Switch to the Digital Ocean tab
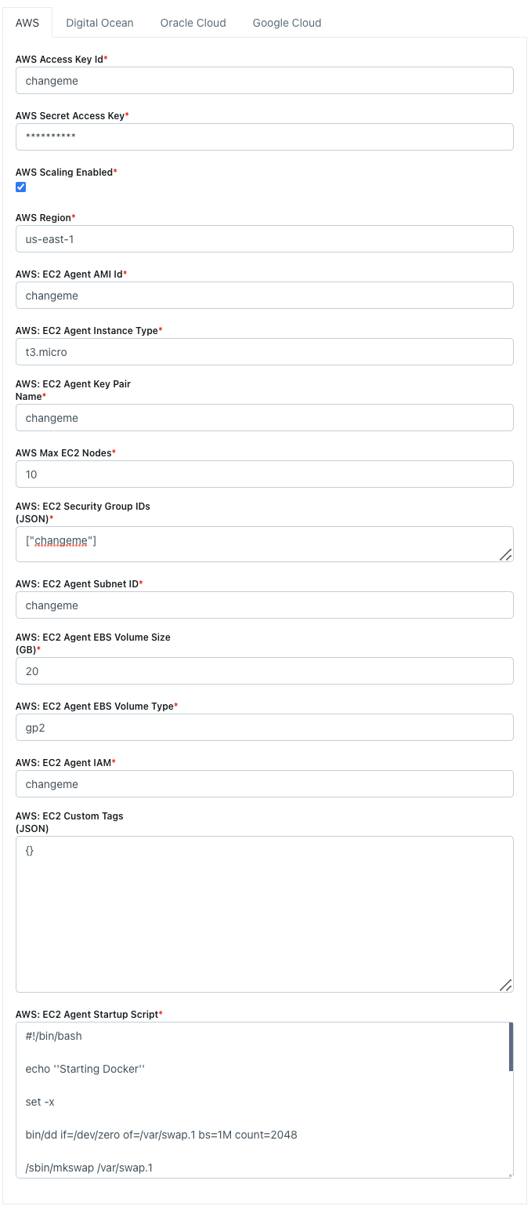This screenshot has height=1206, width=531. click(x=99, y=23)
